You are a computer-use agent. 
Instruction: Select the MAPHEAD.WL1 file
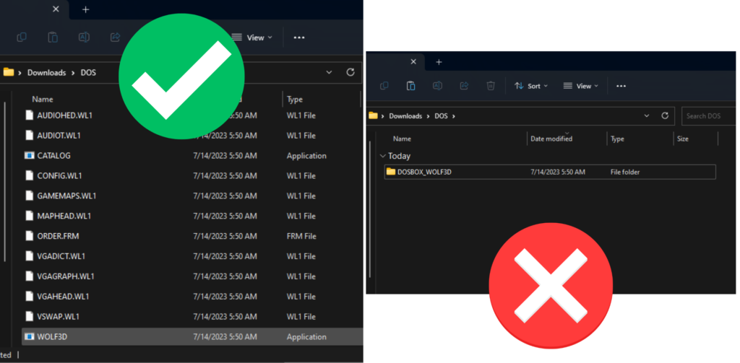pos(193,216)
